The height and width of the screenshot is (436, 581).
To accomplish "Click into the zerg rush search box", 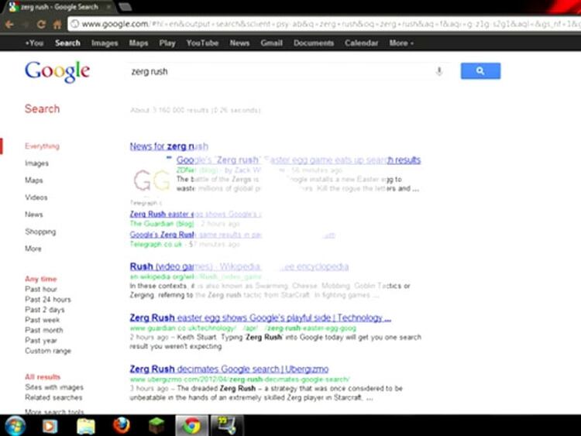I will [279, 71].
